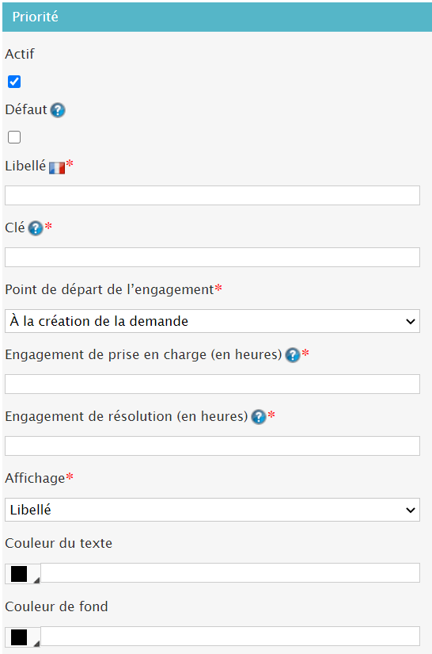Uncheck the Actif checkbox
The image size is (432, 654).
(14, 82)
